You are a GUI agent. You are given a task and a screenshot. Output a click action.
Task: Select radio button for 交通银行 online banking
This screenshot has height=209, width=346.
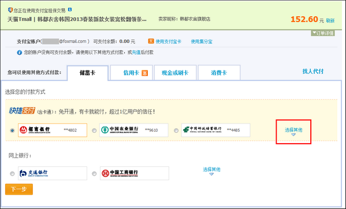[12, 174]
